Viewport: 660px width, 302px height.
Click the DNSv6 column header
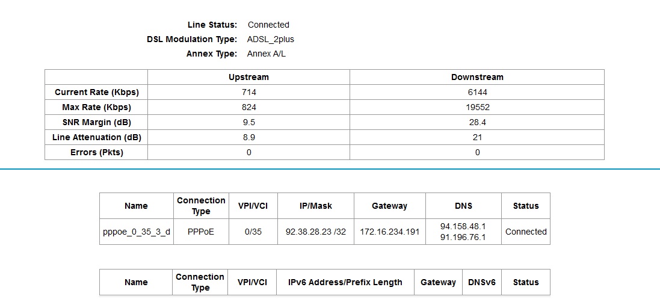(x=481, y=282)
